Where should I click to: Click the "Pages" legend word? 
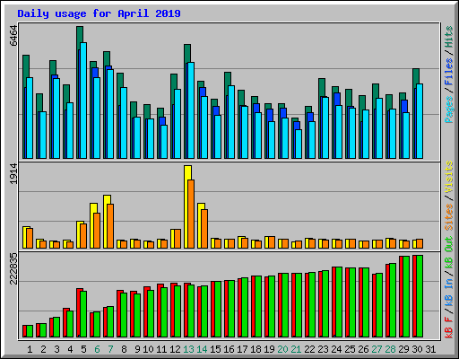(449, 109)
